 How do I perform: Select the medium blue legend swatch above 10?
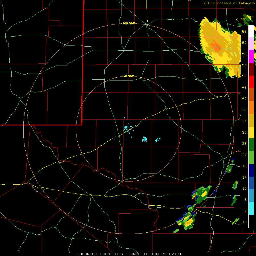(x=251, y=183)
